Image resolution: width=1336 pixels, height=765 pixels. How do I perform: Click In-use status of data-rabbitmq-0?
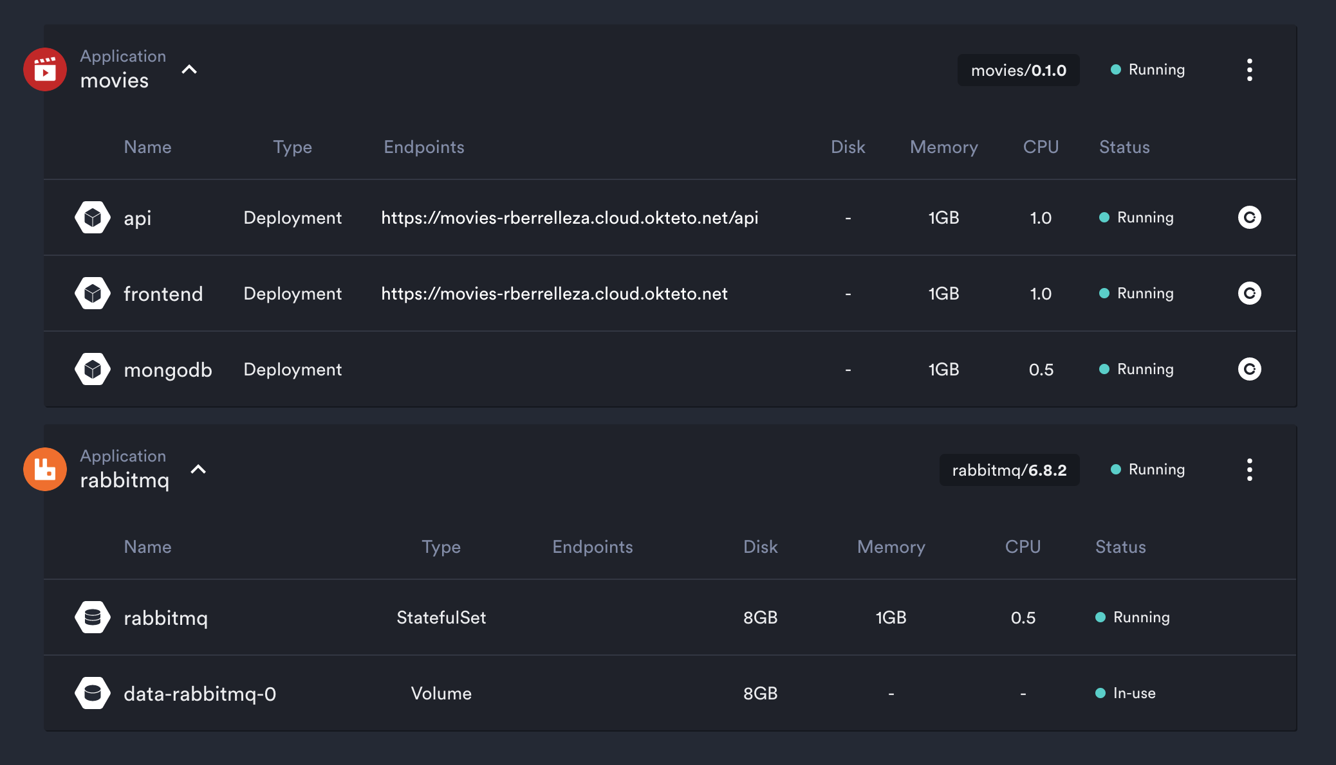coord(1126,693)
